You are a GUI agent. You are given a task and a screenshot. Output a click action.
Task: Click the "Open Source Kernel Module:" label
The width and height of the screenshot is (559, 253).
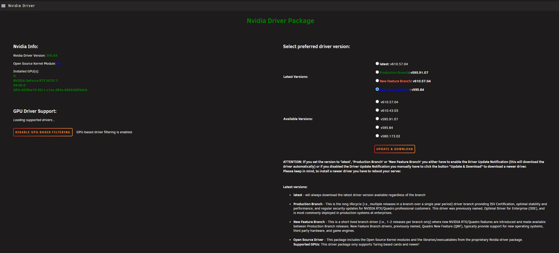(35, 64)
